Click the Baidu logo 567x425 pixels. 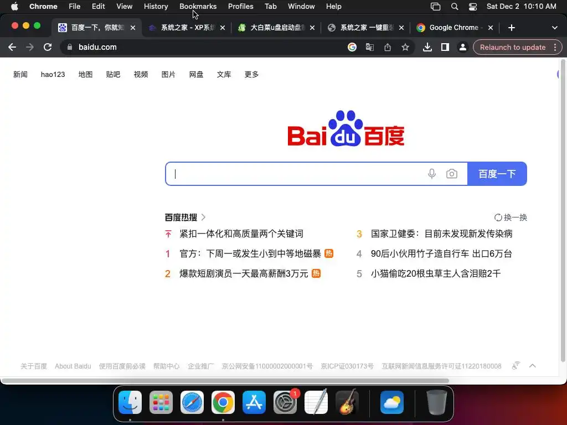point(346,128)
